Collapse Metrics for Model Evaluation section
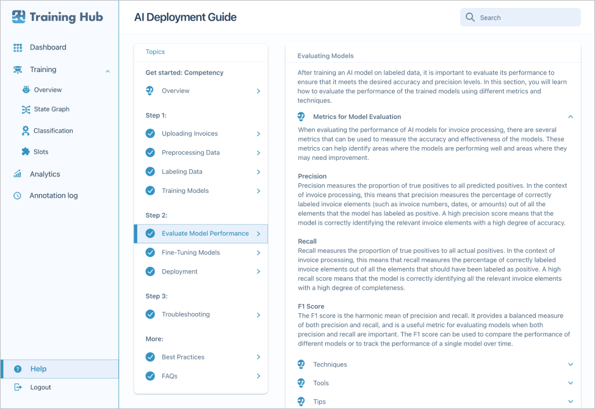The image size is (595, 409). click(x=570, y=117)
